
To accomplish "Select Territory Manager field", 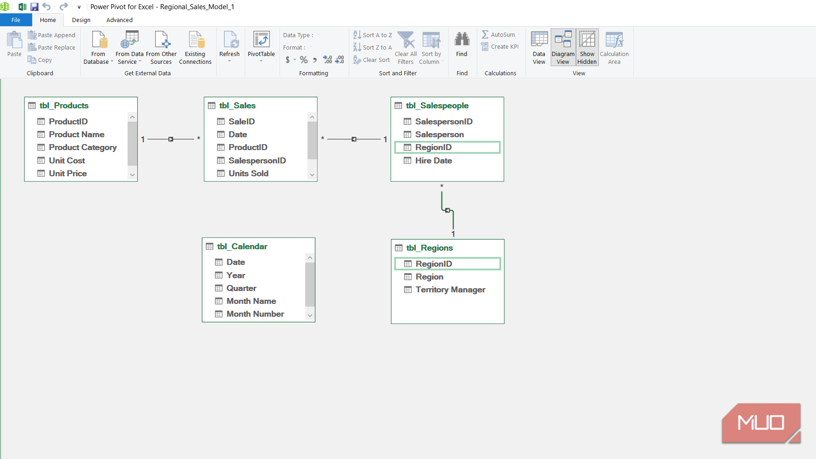I will coord(450,290).
